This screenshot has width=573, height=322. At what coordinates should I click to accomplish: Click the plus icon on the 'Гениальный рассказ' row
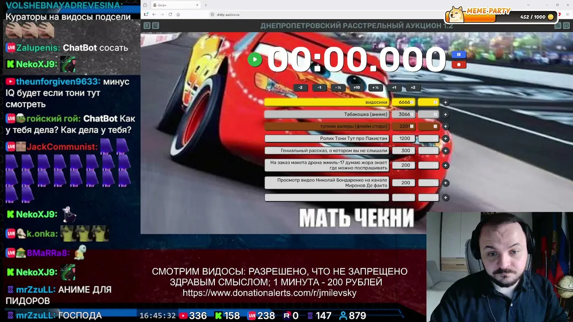click(445, 151)
